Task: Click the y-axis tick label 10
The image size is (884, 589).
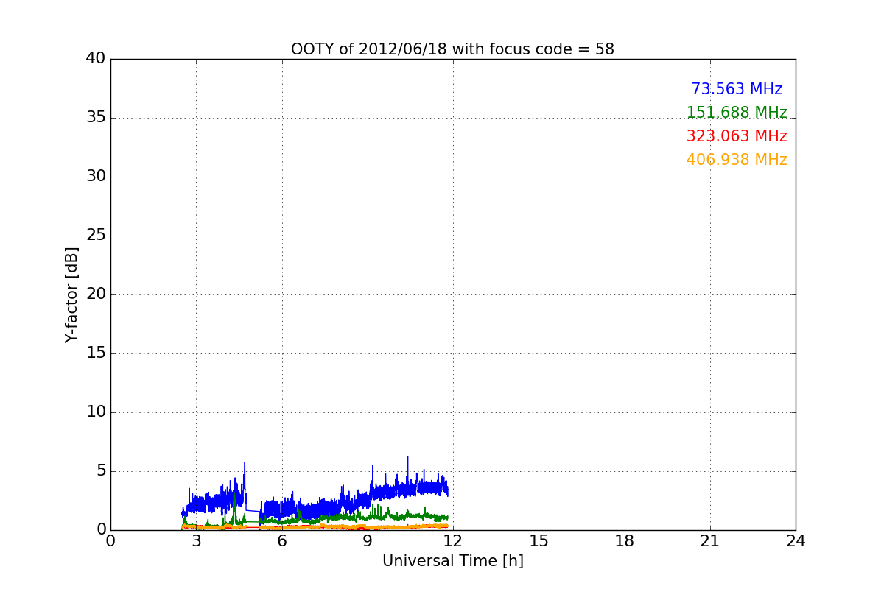Action: pos(96,412)
